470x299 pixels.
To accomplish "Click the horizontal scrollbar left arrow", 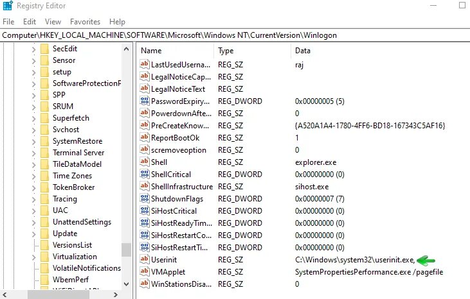I will pyautogui.click(x=5, y=295).
